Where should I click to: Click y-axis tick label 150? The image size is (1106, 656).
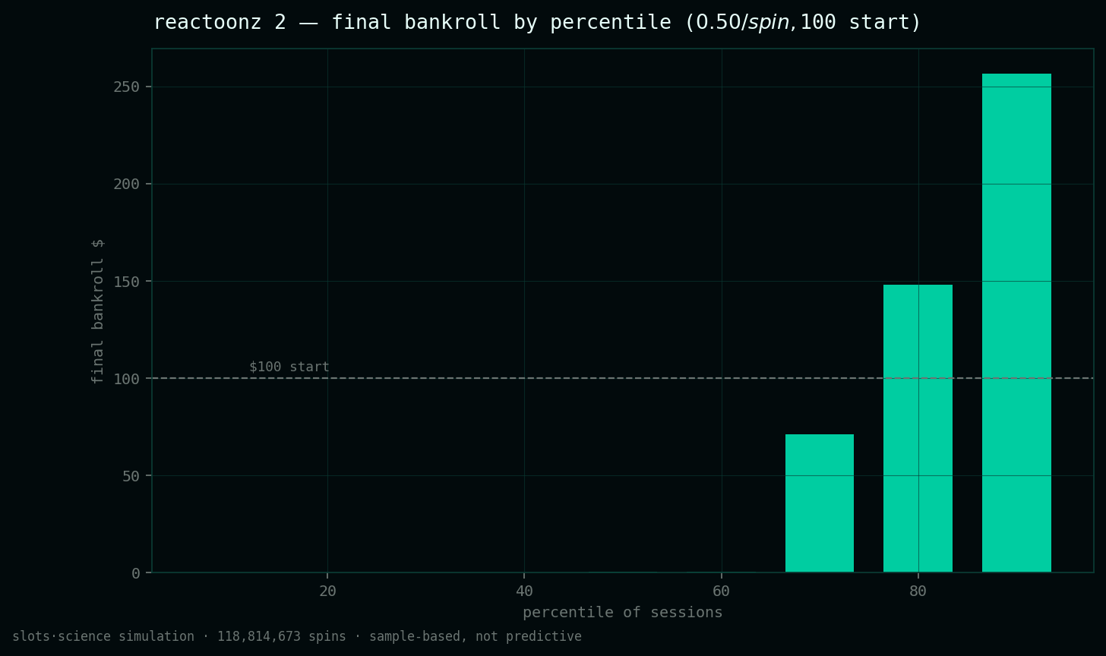(x=127, y=281)
